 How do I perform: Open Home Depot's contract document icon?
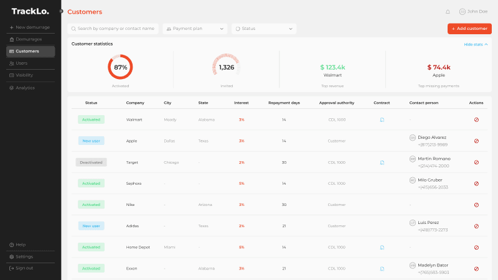point(382,247)
